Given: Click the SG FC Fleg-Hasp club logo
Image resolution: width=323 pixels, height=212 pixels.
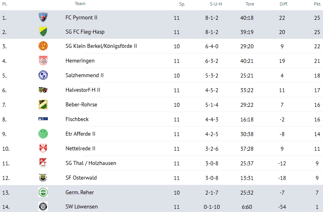Looking at the screenshot, I should click(43, 32).
